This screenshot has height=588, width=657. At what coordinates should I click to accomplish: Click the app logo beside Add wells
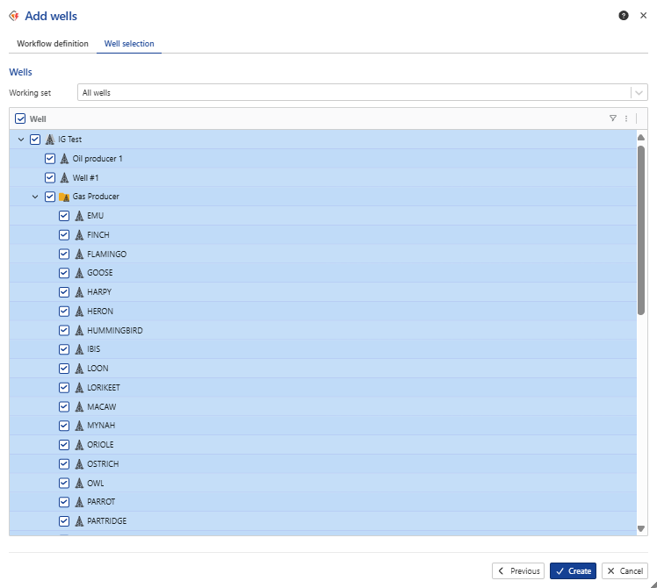pos(14,16)
